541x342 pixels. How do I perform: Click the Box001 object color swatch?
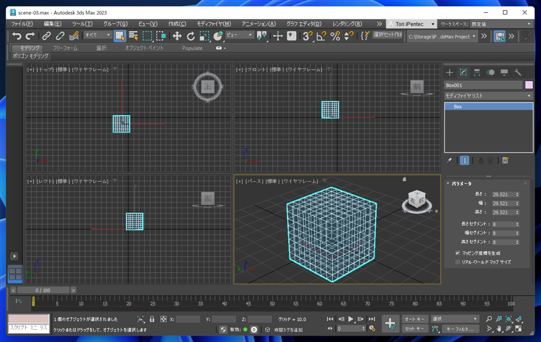point(529,84)
